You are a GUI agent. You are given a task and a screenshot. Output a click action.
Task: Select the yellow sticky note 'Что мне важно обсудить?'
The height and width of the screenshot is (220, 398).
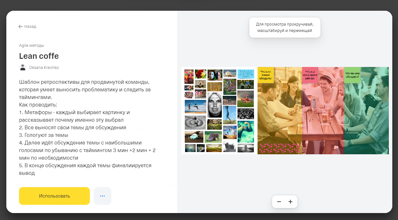point(266,75)
